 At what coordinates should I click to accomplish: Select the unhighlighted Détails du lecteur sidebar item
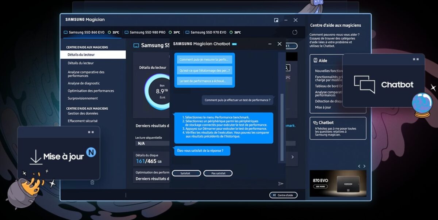click(81, 63)
